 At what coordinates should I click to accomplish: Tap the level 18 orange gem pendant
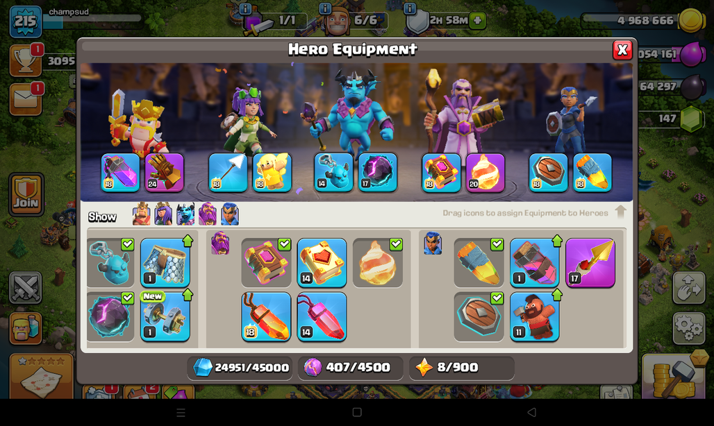pyautogui.click(x=267, y=316)
